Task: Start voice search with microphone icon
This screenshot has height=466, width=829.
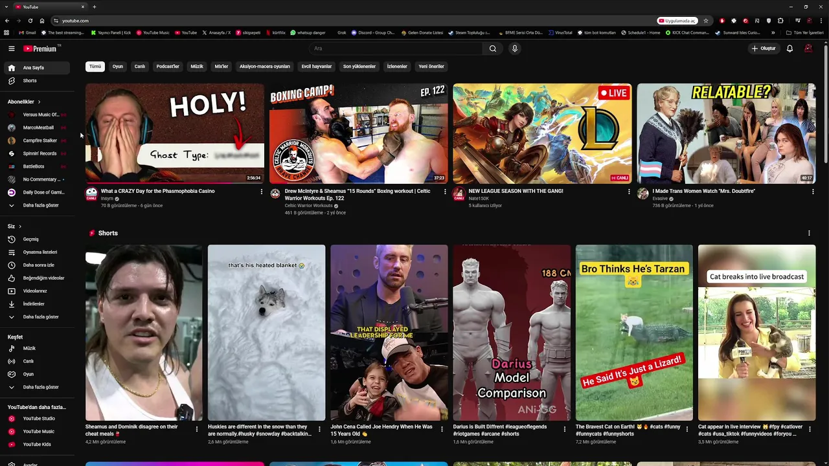Action: [x=515, y=49]
